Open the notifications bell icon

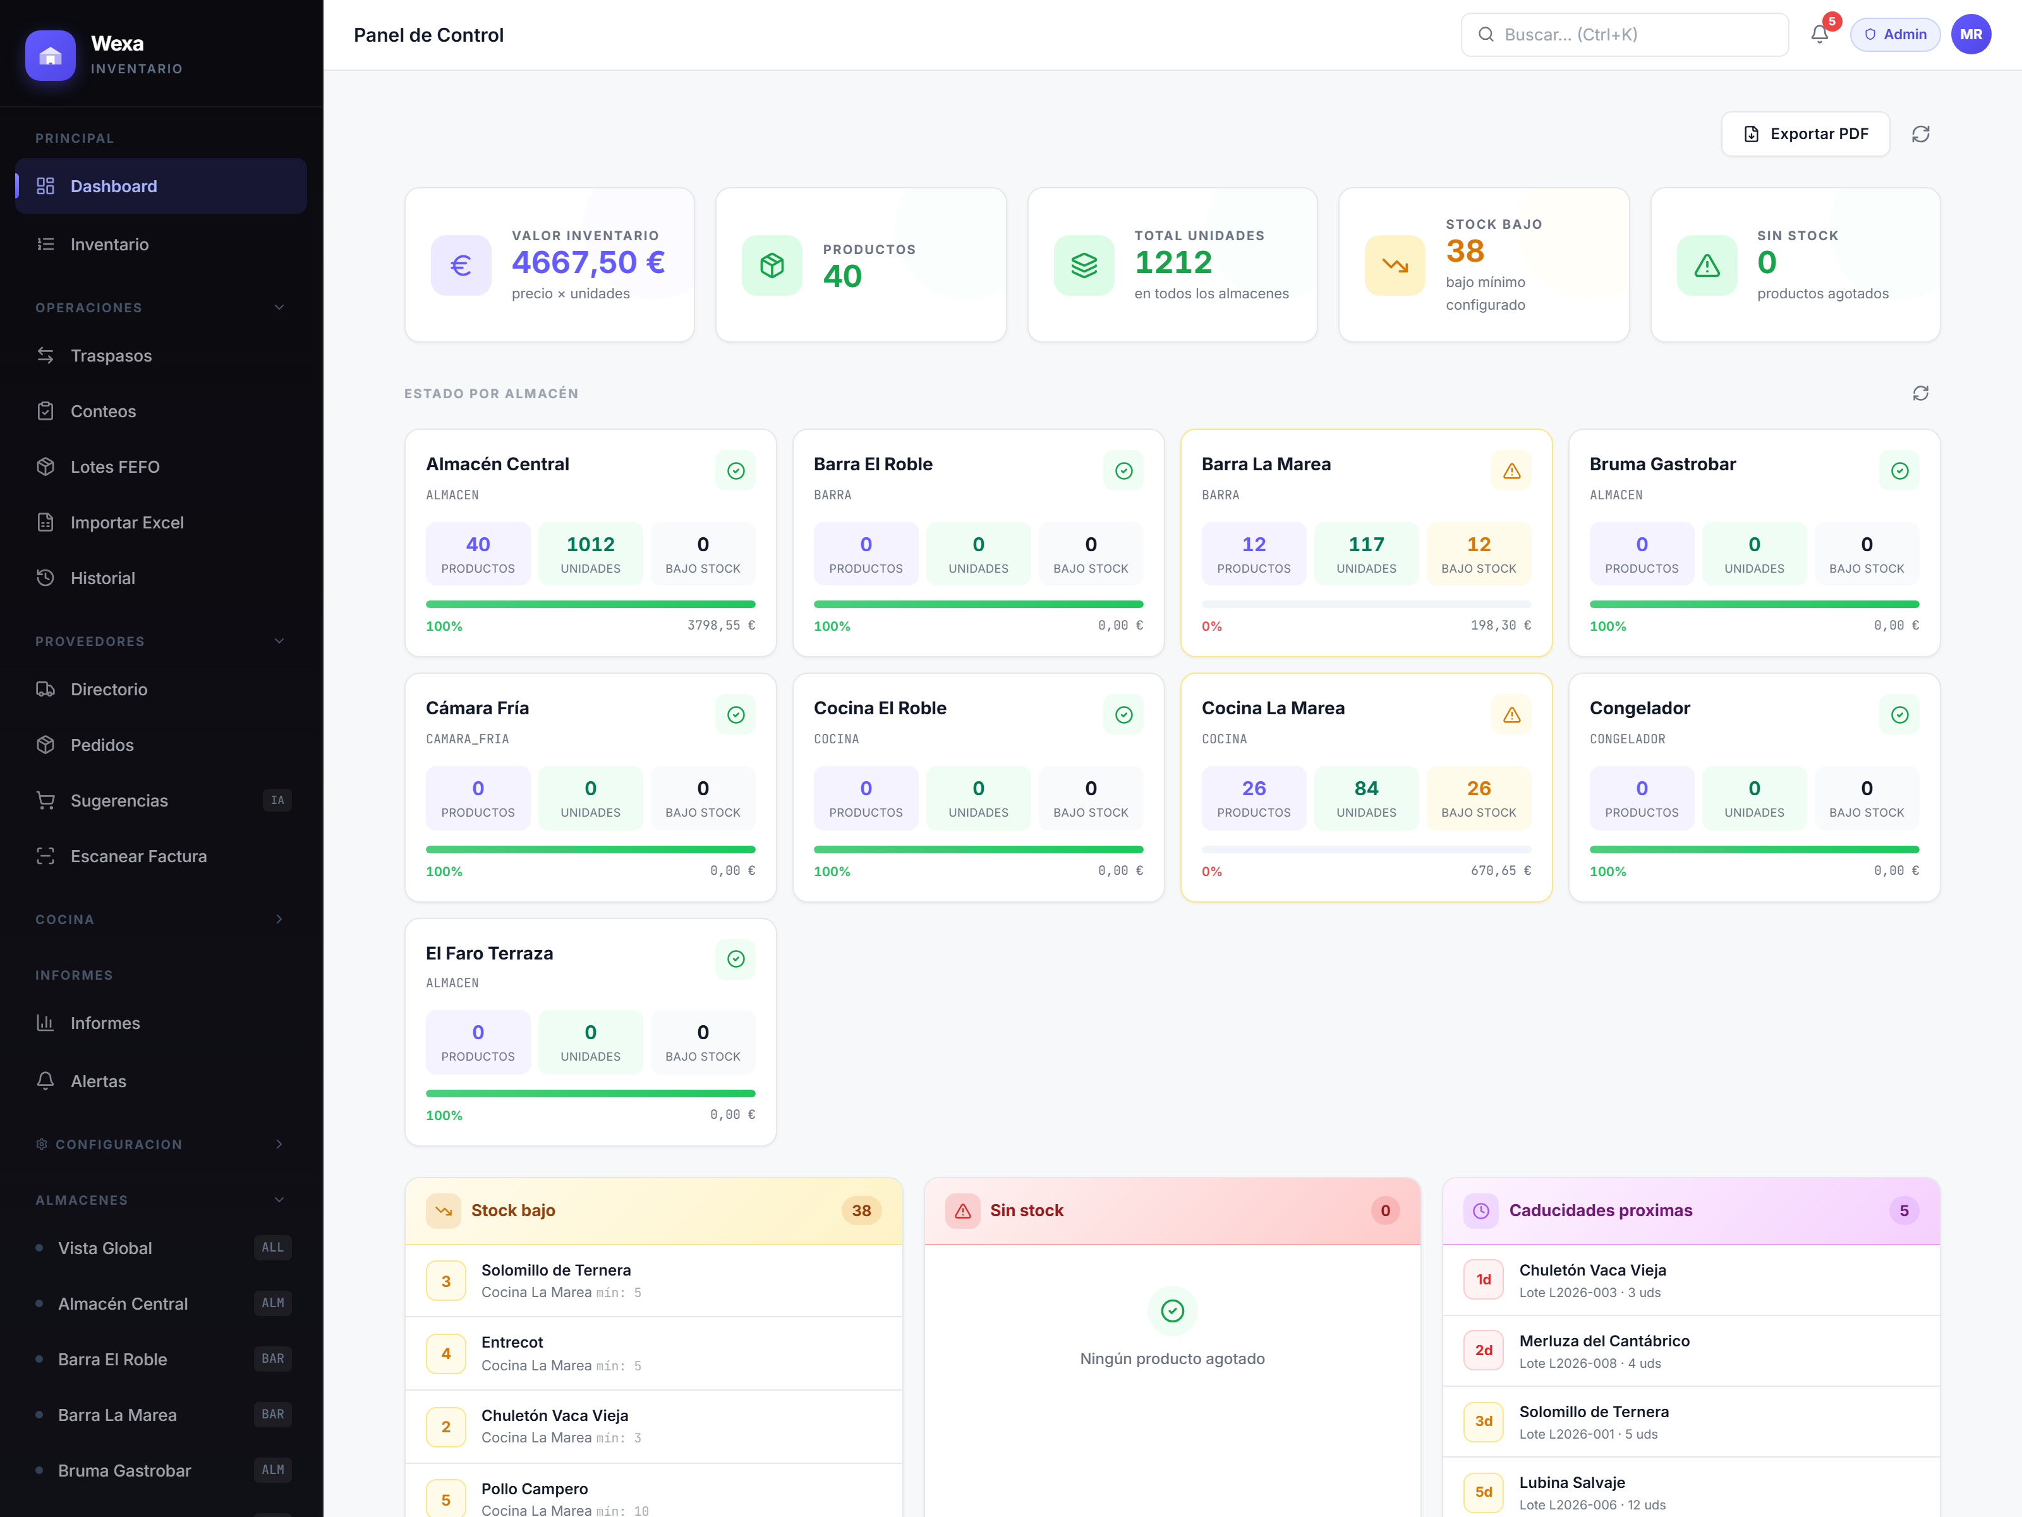(1819, 35)
